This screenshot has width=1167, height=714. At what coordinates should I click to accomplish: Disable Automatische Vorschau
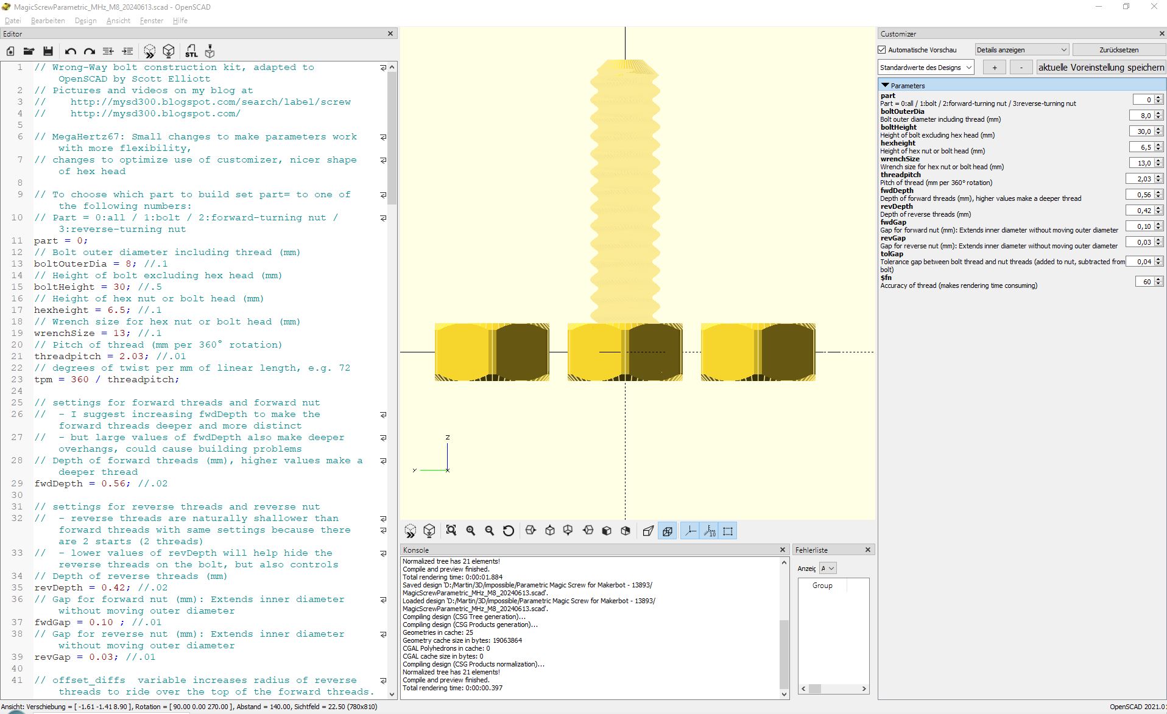pos(882,49)
